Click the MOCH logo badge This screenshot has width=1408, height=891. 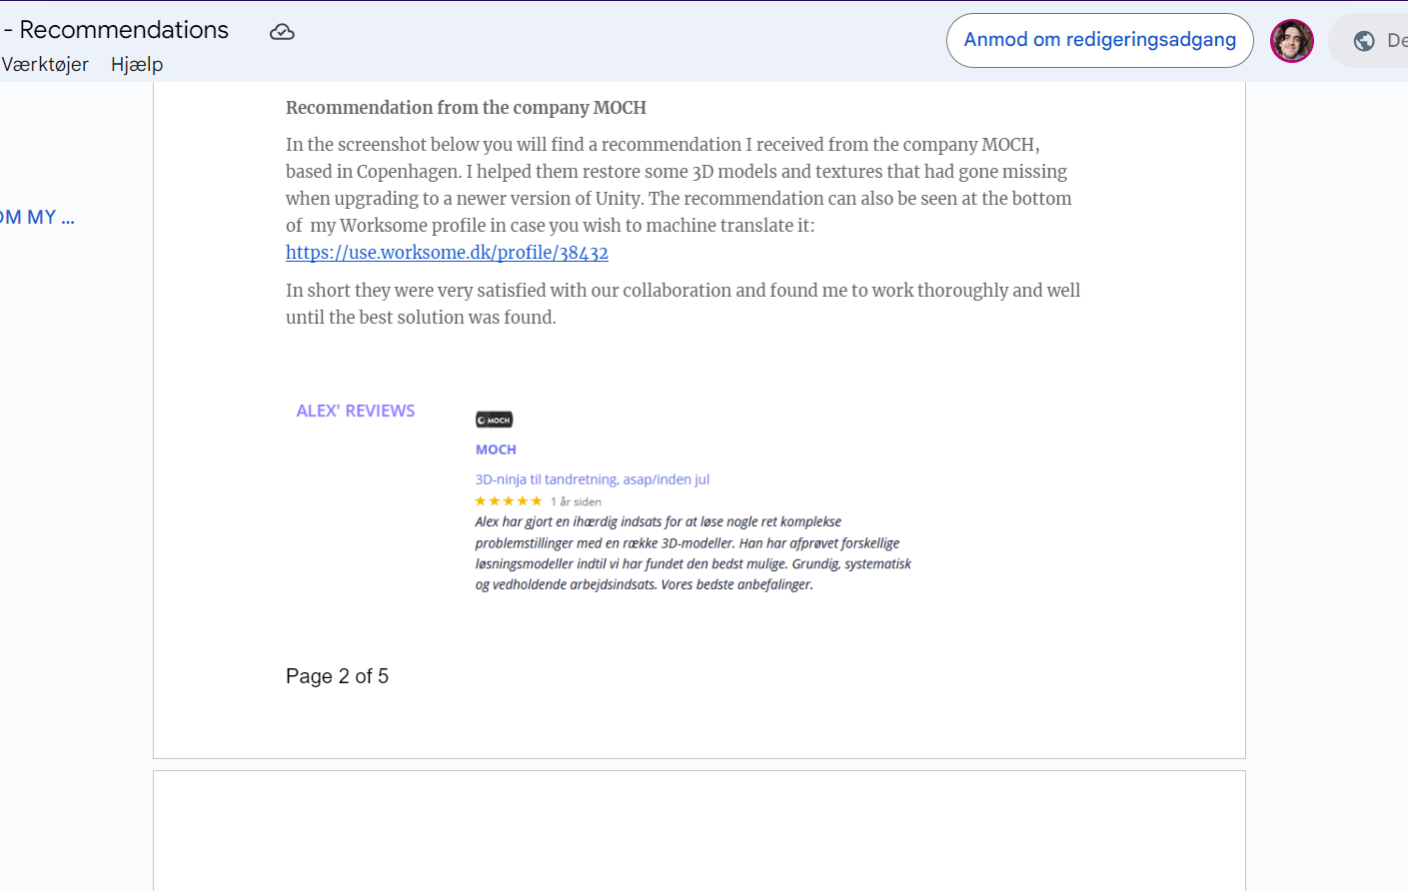pos(494,421)
